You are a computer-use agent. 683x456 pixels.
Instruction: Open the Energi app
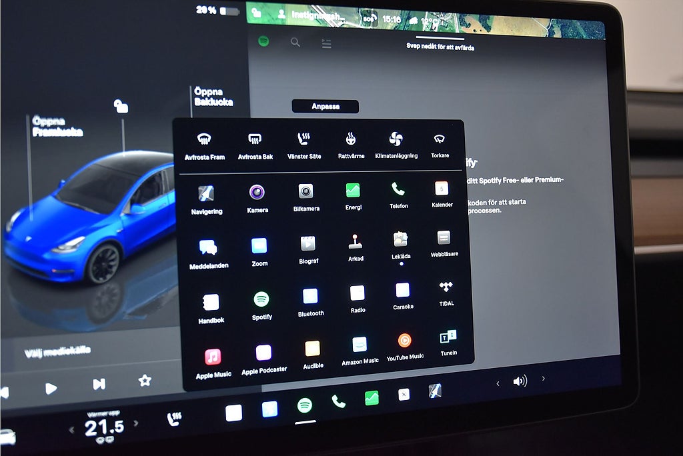353,191
